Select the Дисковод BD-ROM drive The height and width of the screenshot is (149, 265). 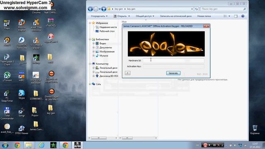coord(107,76)
